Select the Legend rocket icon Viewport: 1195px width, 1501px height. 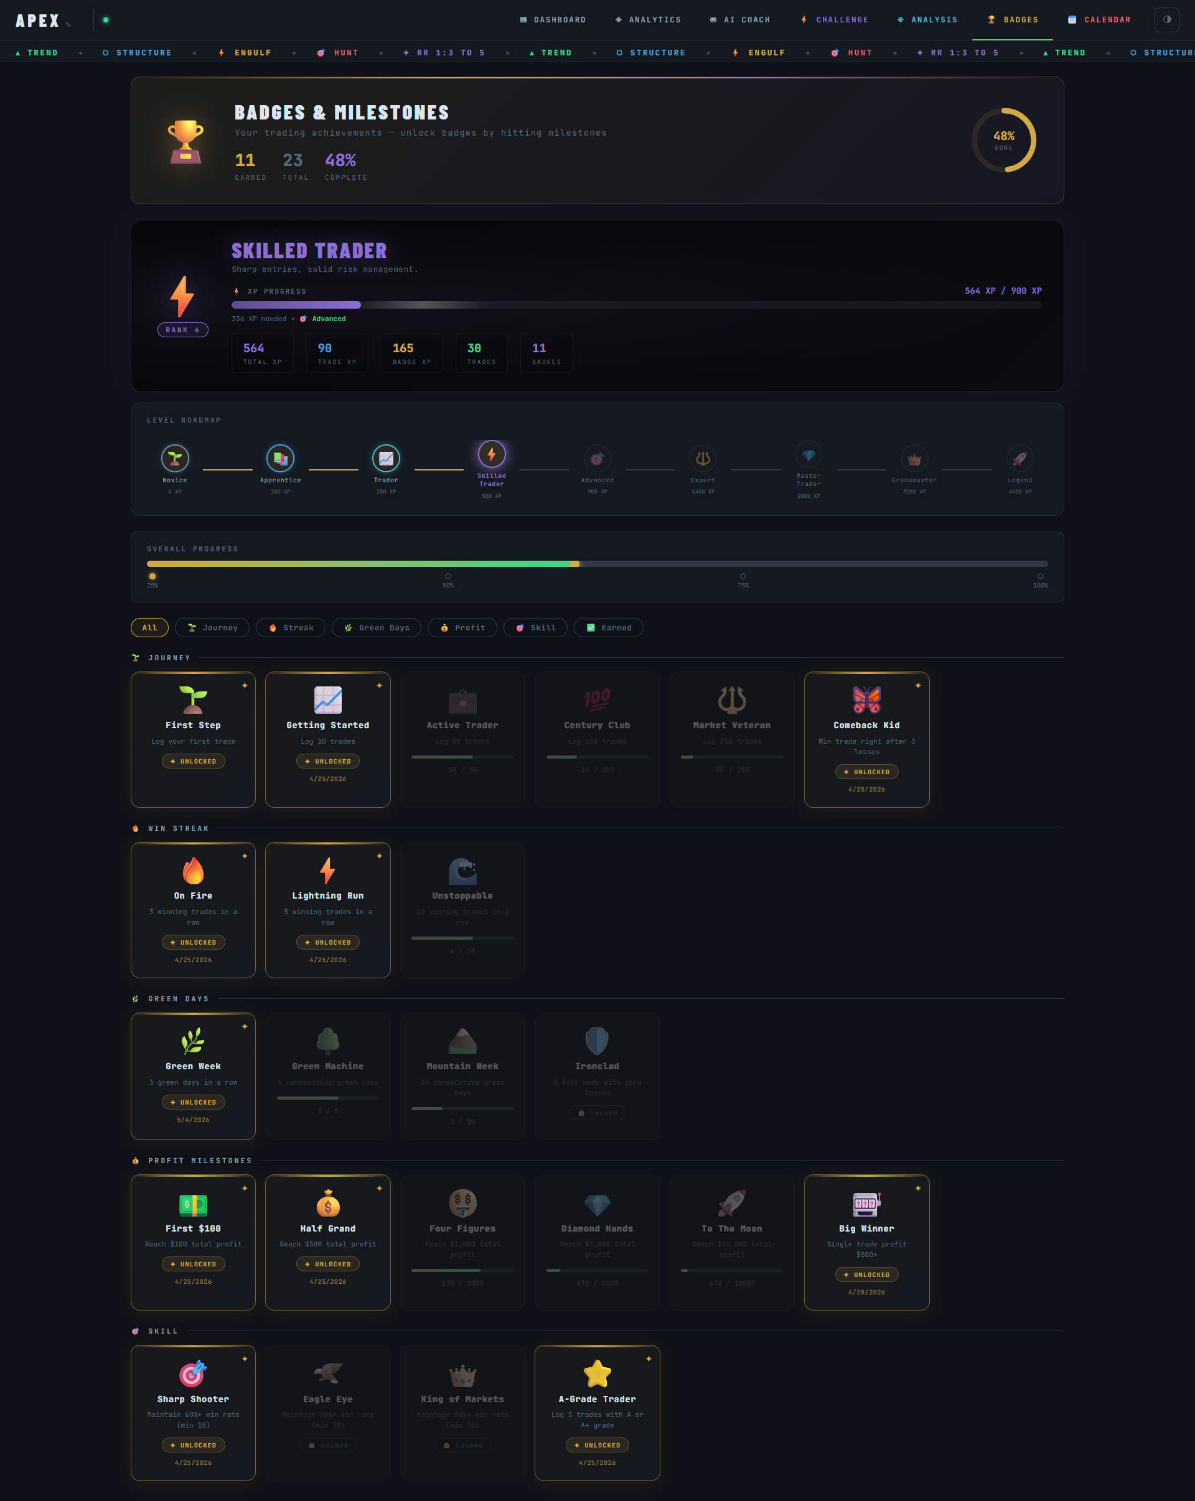click(x=1019, y=458)
